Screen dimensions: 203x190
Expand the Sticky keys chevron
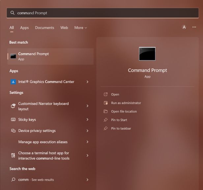(87, 119)
